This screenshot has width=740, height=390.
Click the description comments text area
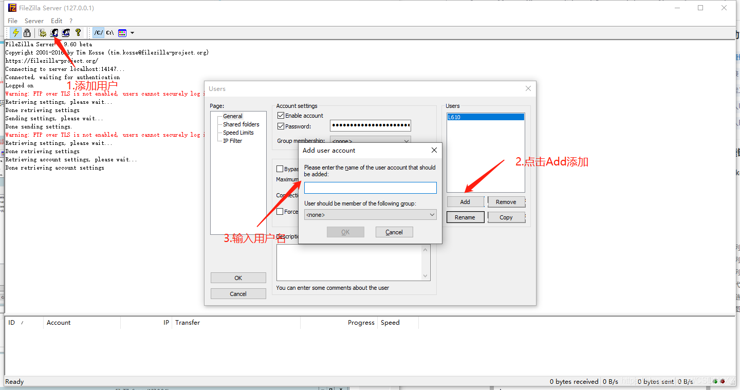coord(349,263)
